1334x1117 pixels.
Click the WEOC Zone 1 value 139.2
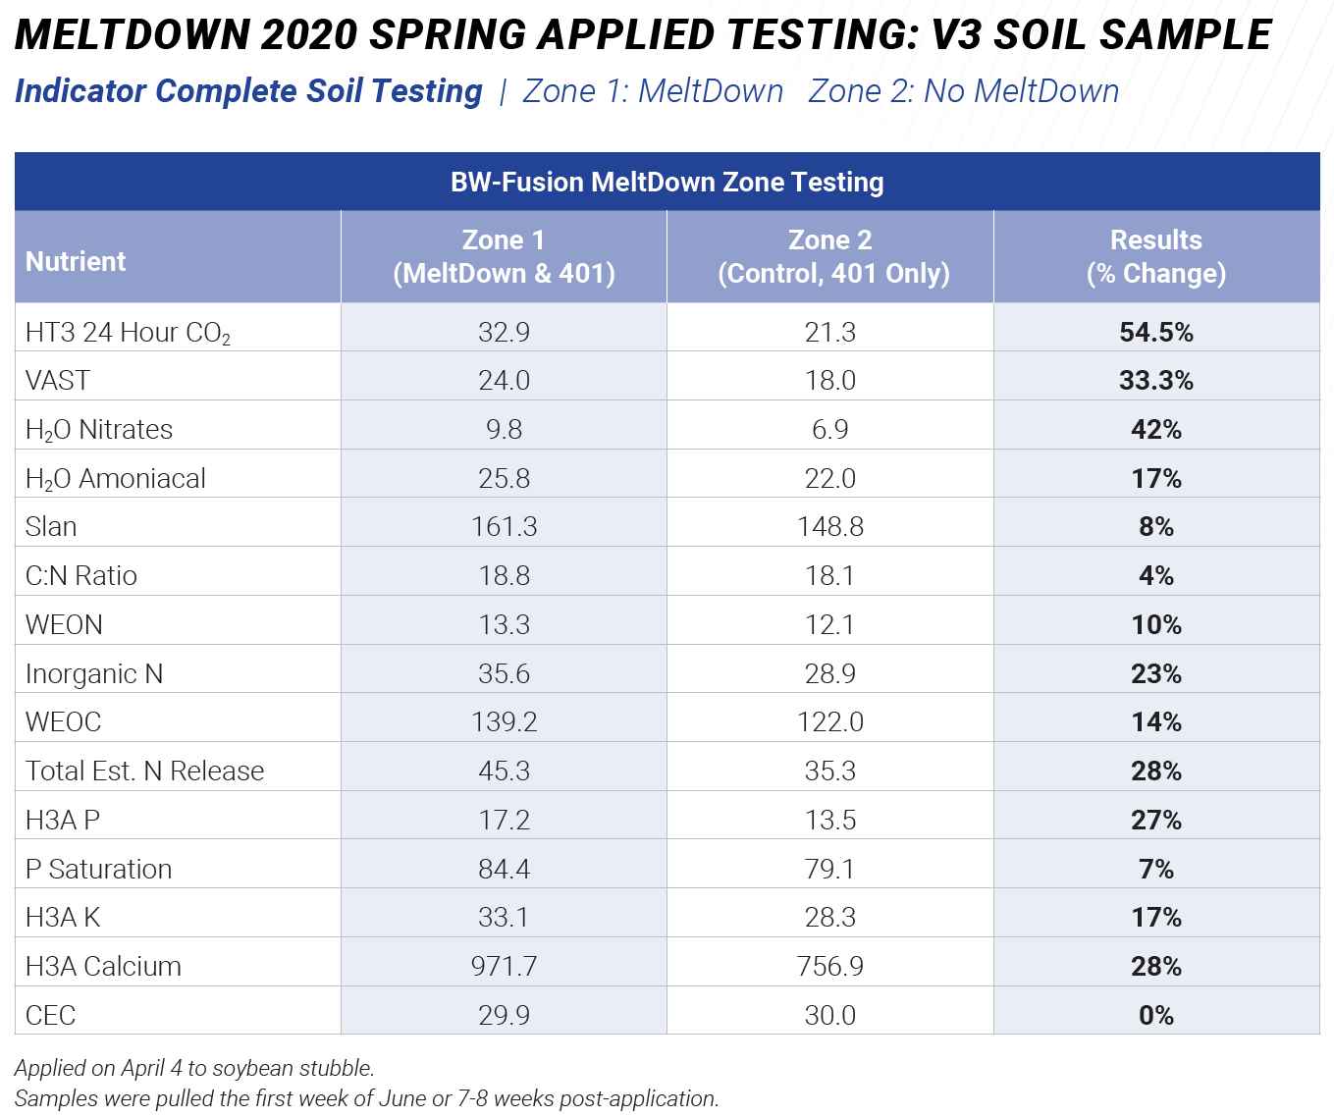504,721
